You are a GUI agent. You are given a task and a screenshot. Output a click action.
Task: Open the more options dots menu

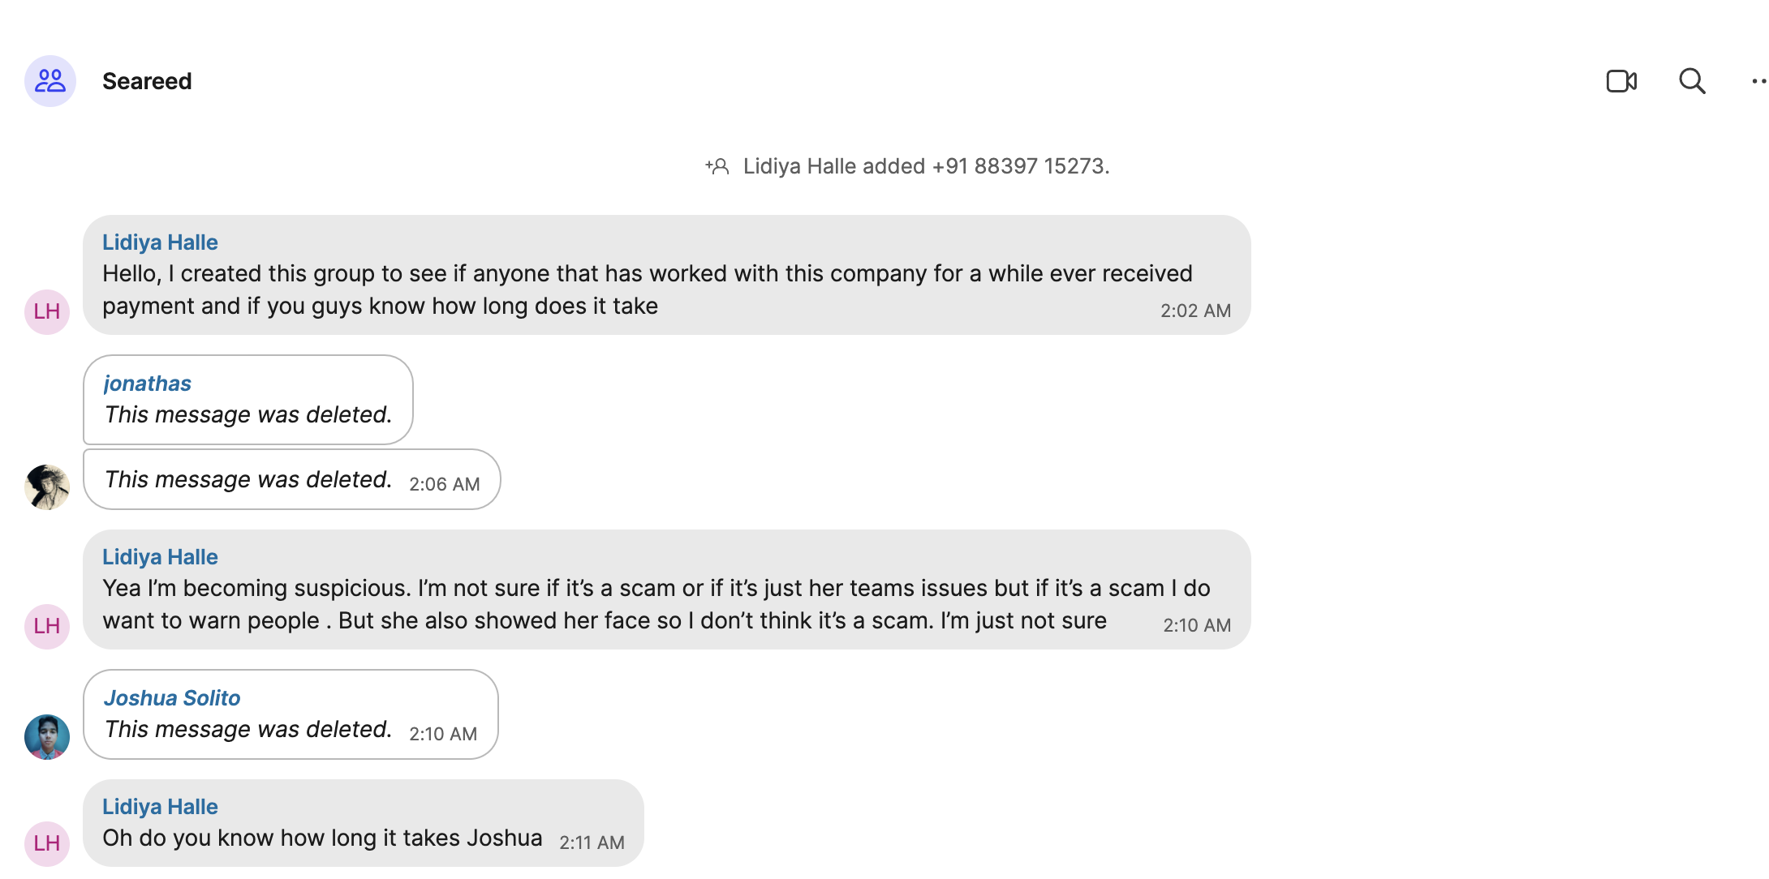coord(1758,81)
